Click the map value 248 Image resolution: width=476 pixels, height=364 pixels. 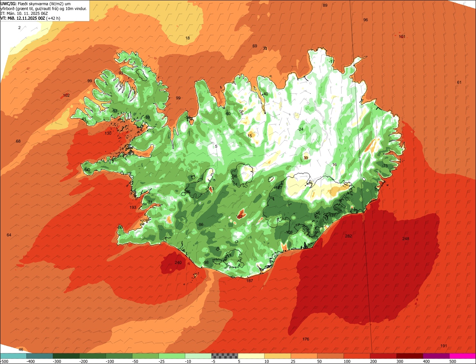click(406, 238)
